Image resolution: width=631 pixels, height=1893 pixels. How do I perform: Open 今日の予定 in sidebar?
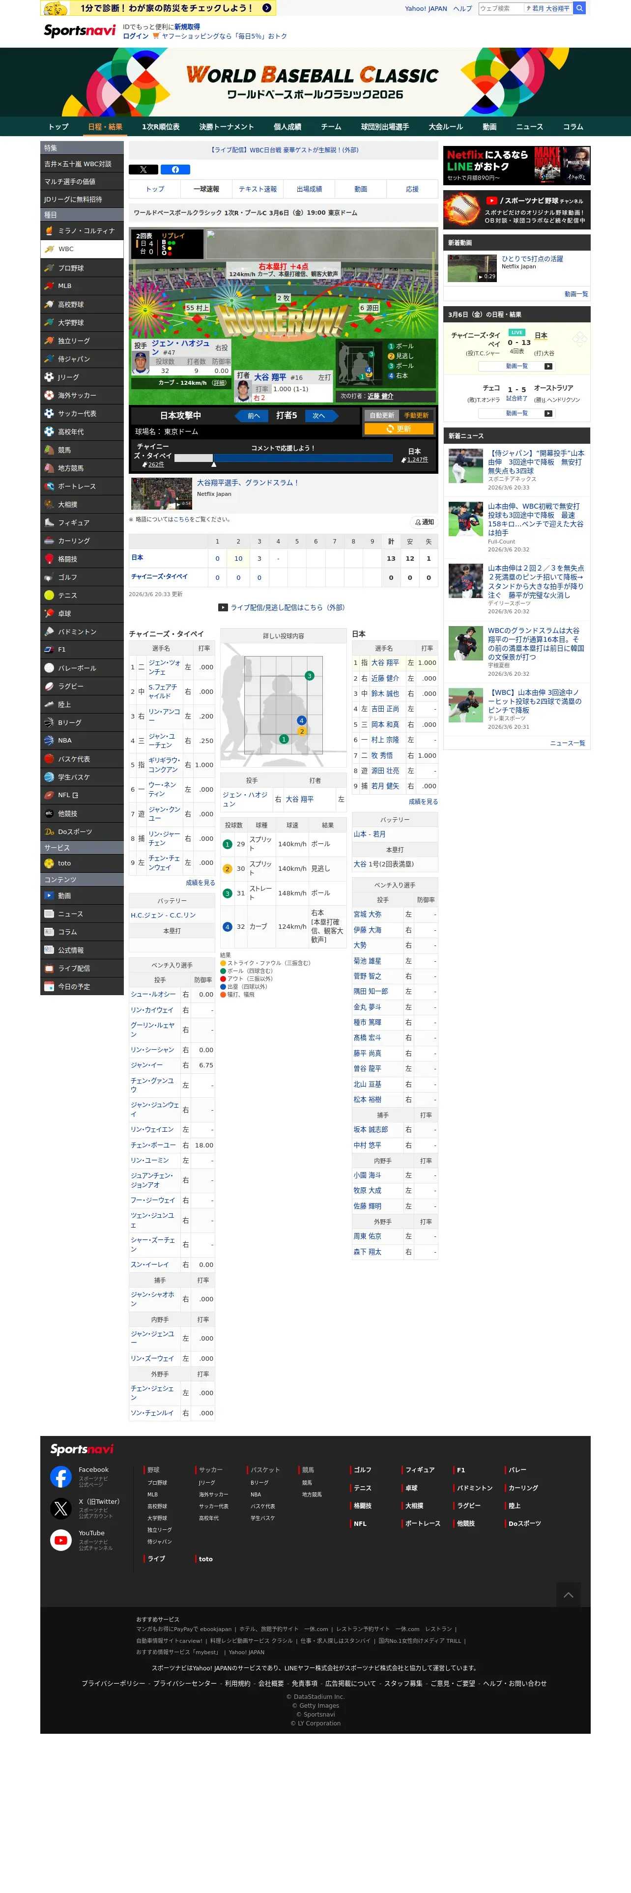coord(82,987)
